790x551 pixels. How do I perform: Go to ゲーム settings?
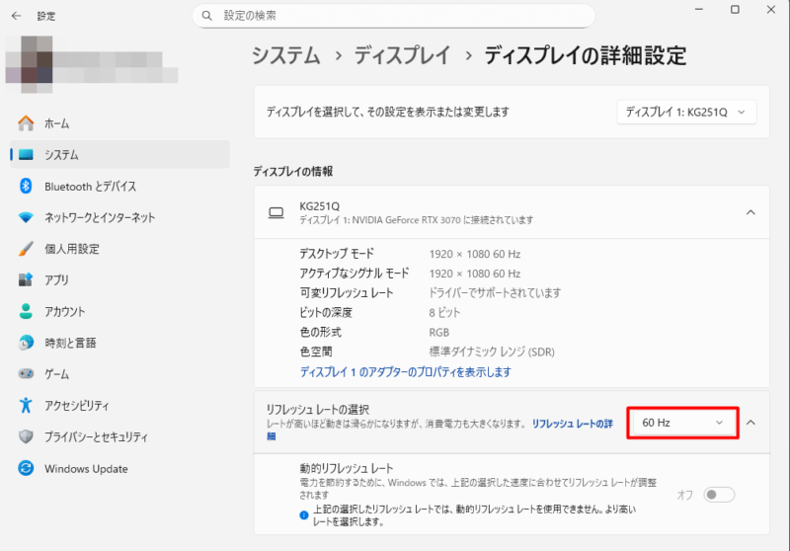[x=119, y=373]
